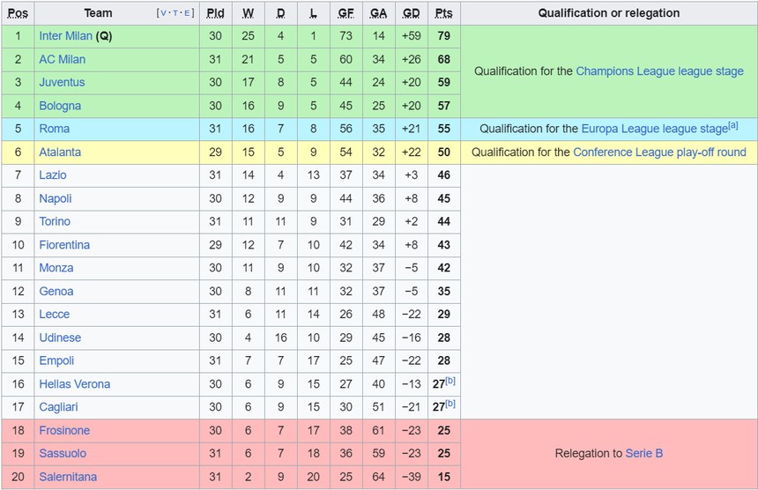Click the Hellas Verona team link

(74, 383)
